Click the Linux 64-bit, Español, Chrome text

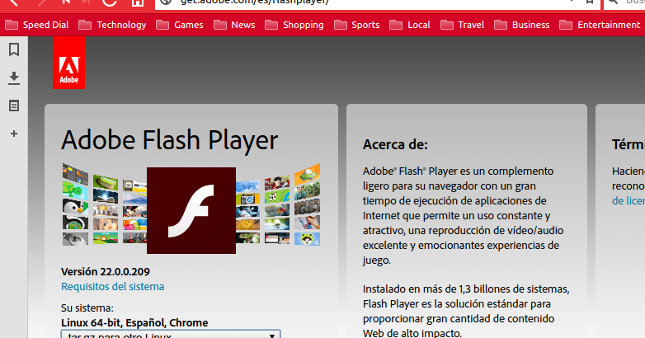(134, 323)
